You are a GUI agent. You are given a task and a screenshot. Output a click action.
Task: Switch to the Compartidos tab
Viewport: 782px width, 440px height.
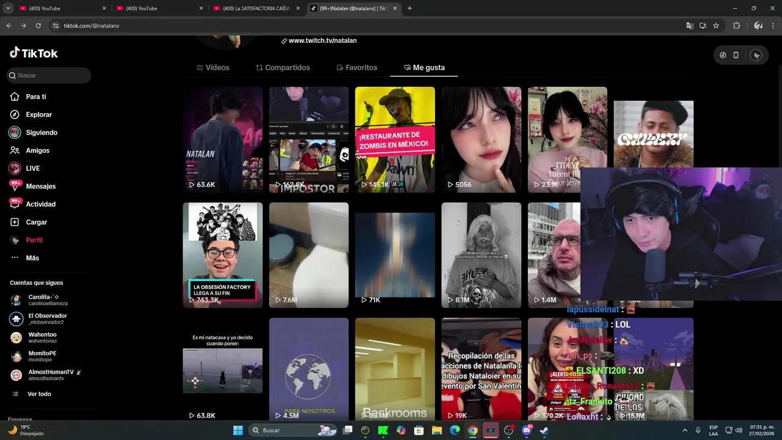pyautogui.click(x=283, y=67)
